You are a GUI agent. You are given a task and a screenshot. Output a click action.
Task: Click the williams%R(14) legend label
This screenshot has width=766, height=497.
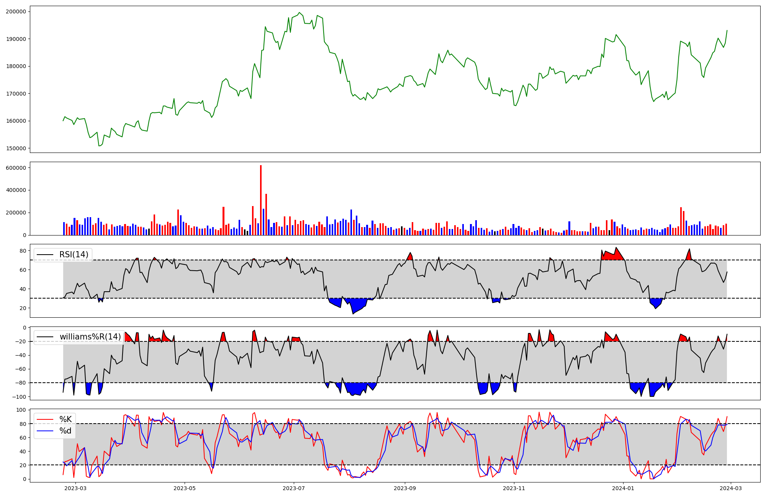point(90,337)
